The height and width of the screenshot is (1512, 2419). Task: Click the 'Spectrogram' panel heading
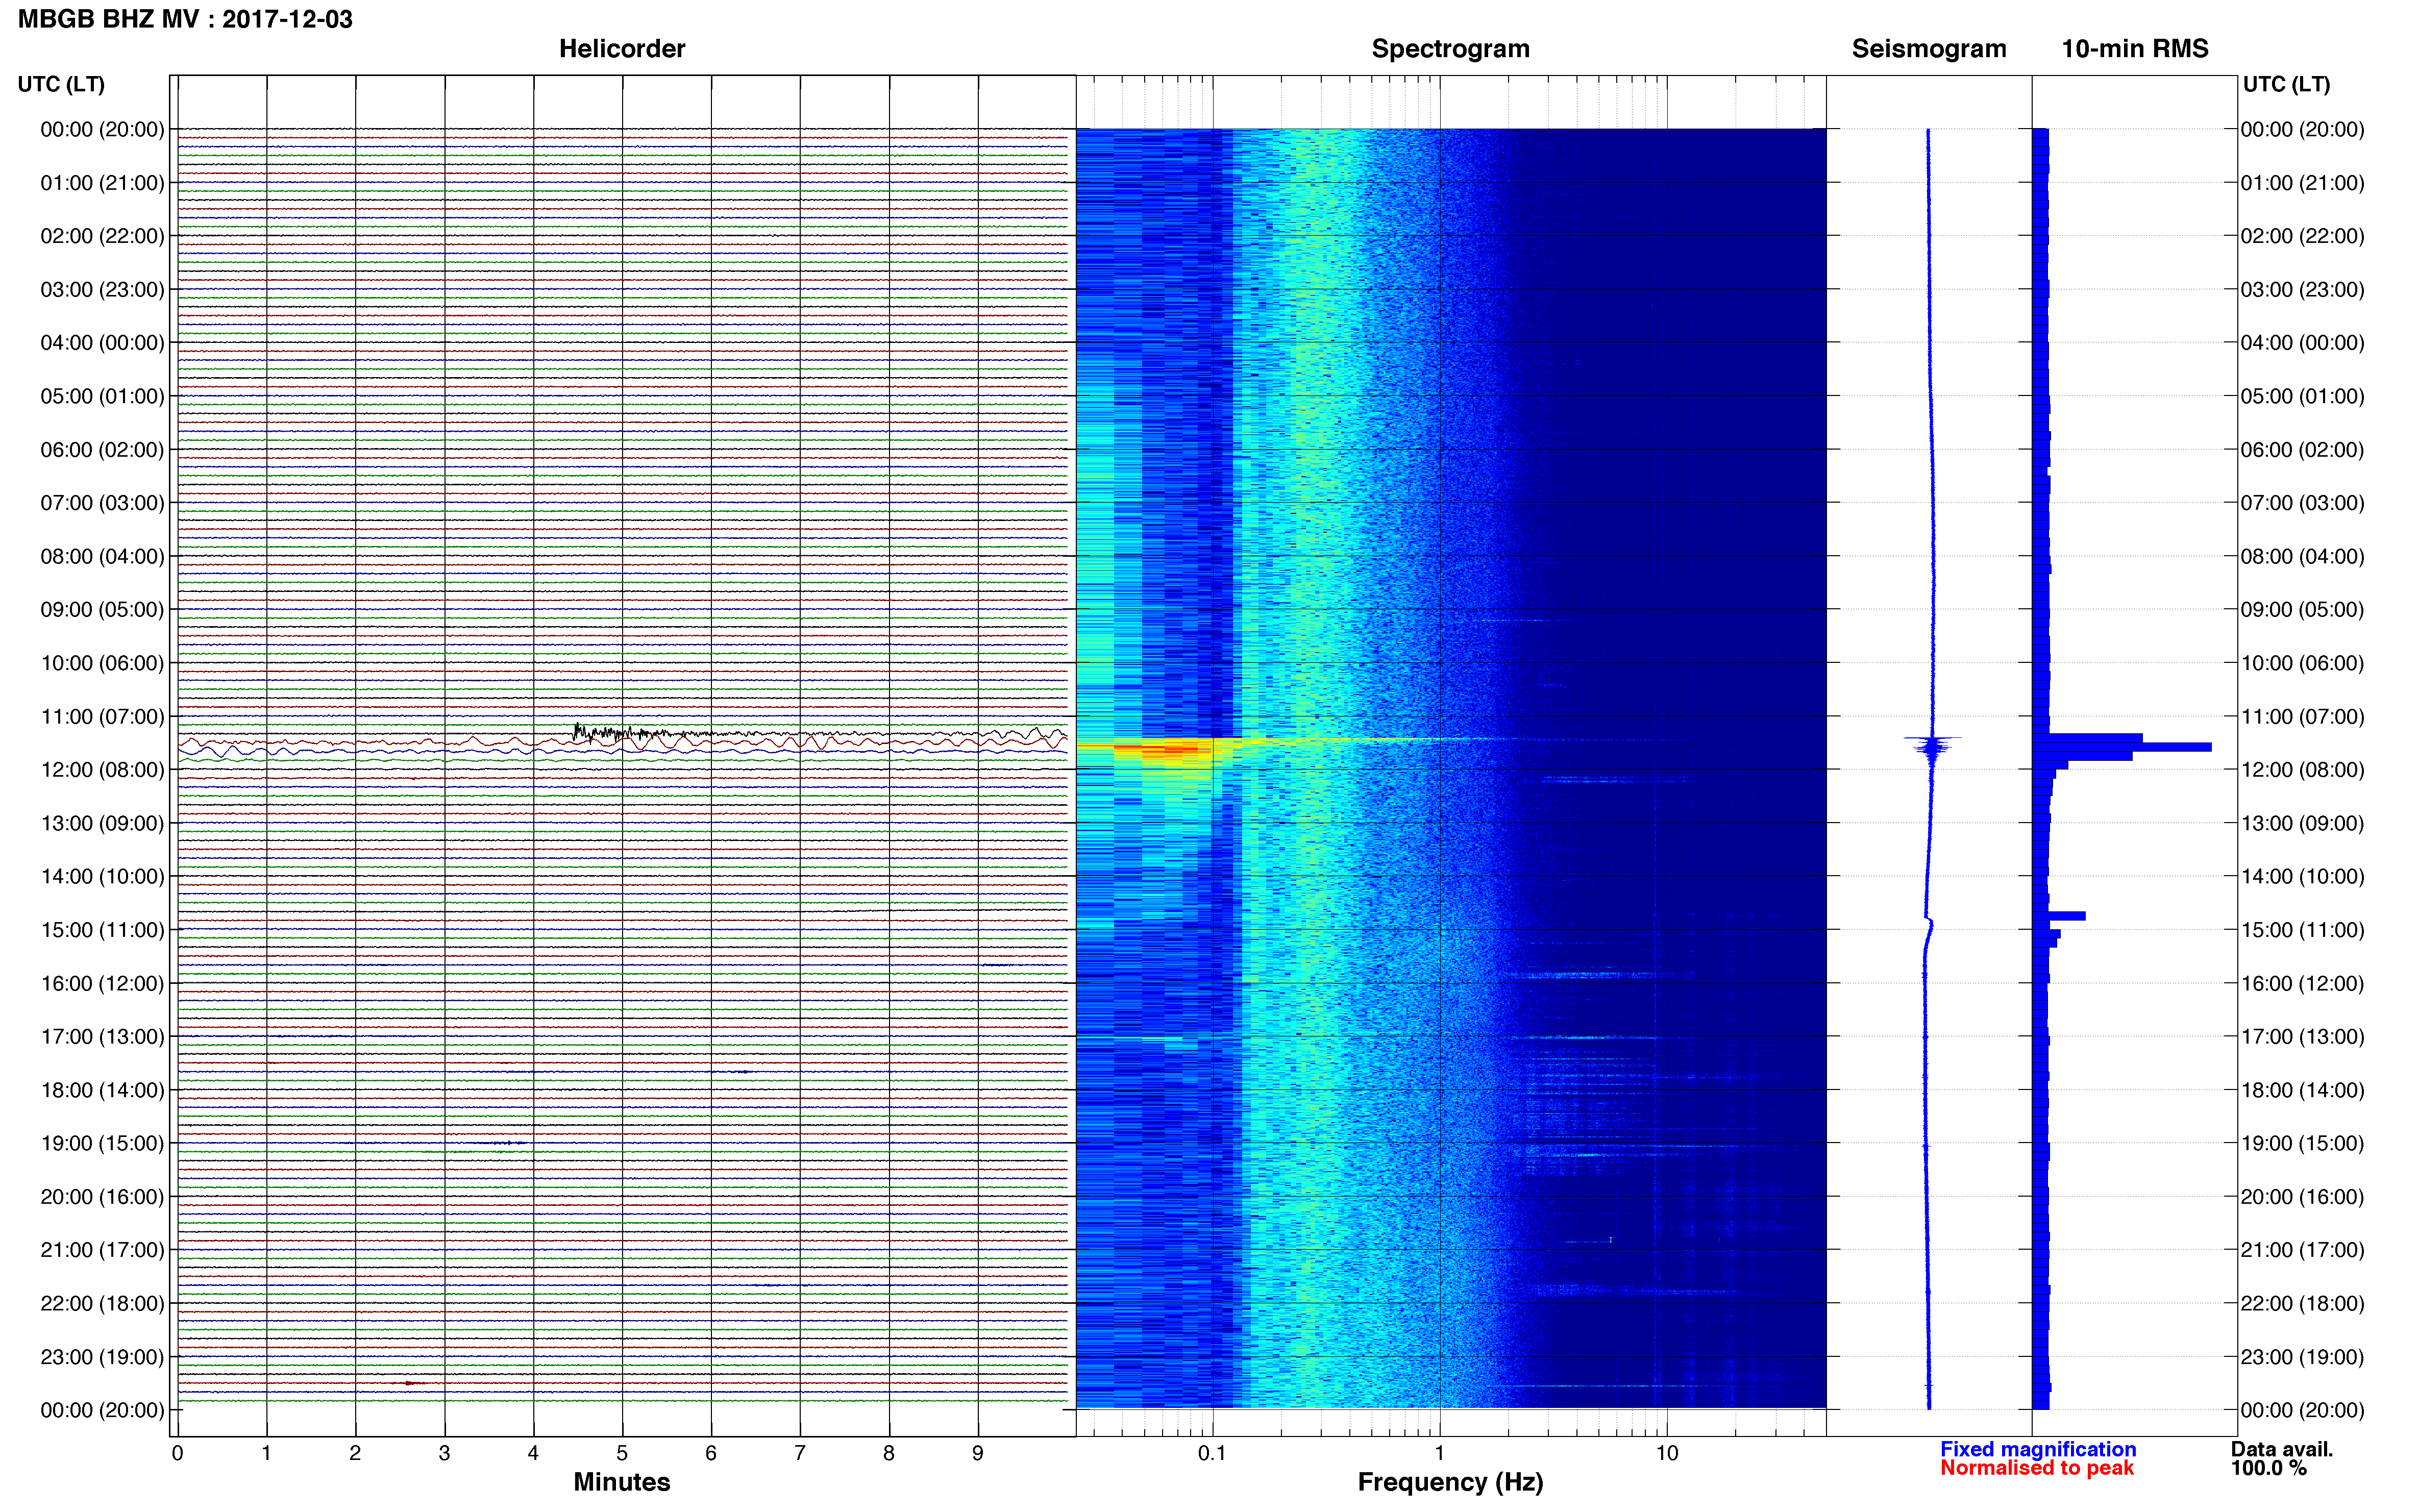pos(1450,48)
